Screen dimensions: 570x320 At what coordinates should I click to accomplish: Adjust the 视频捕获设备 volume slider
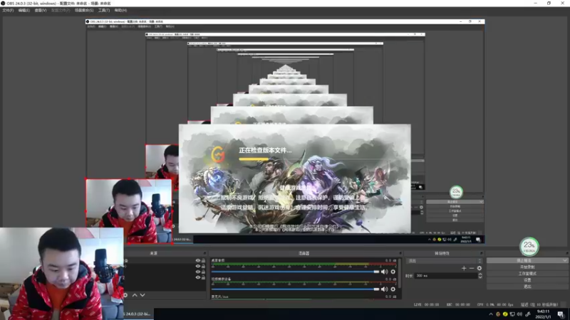(295, 289)
